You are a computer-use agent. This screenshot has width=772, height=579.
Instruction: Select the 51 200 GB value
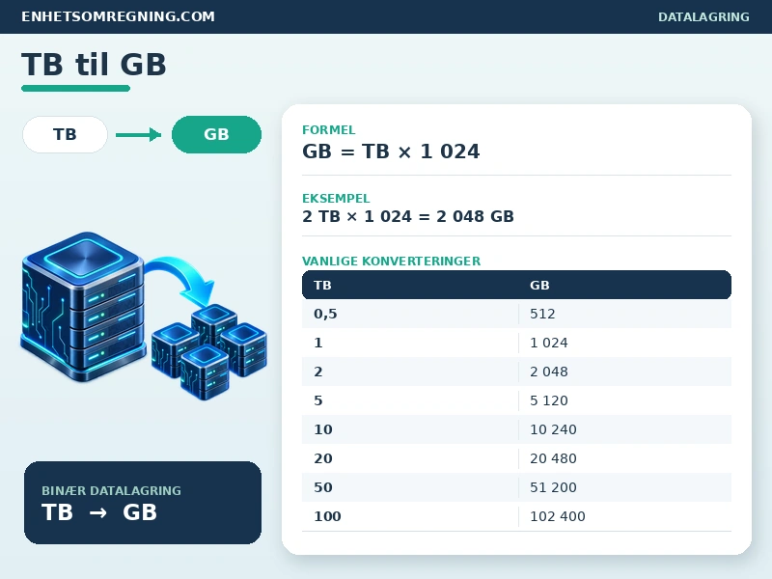pyautogui.click(x=553, y=487)
